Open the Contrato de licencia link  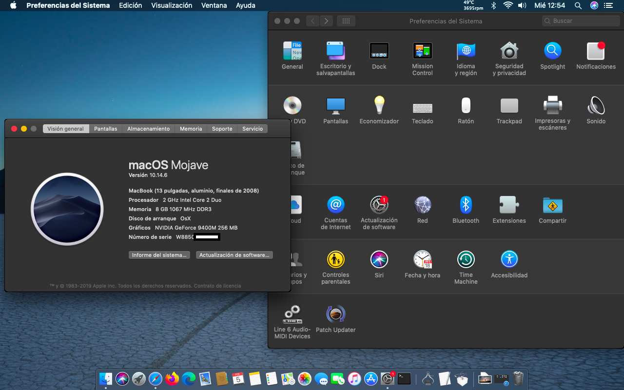click(217, 286)
